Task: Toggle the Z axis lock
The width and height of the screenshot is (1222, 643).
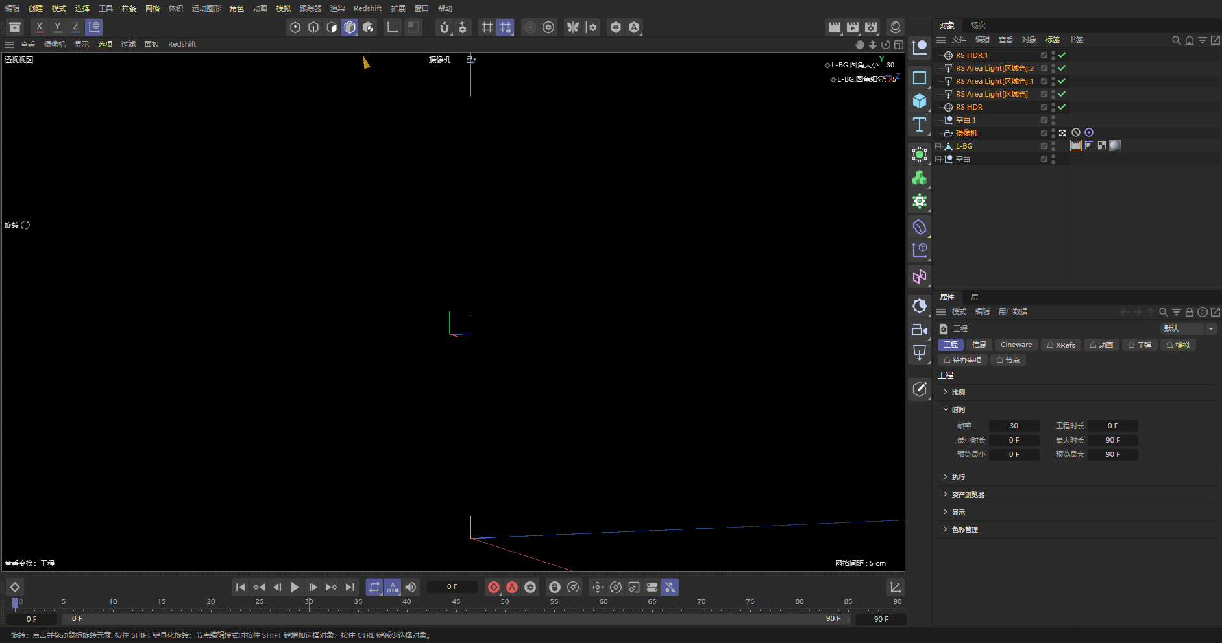Action: coord(76,27)
